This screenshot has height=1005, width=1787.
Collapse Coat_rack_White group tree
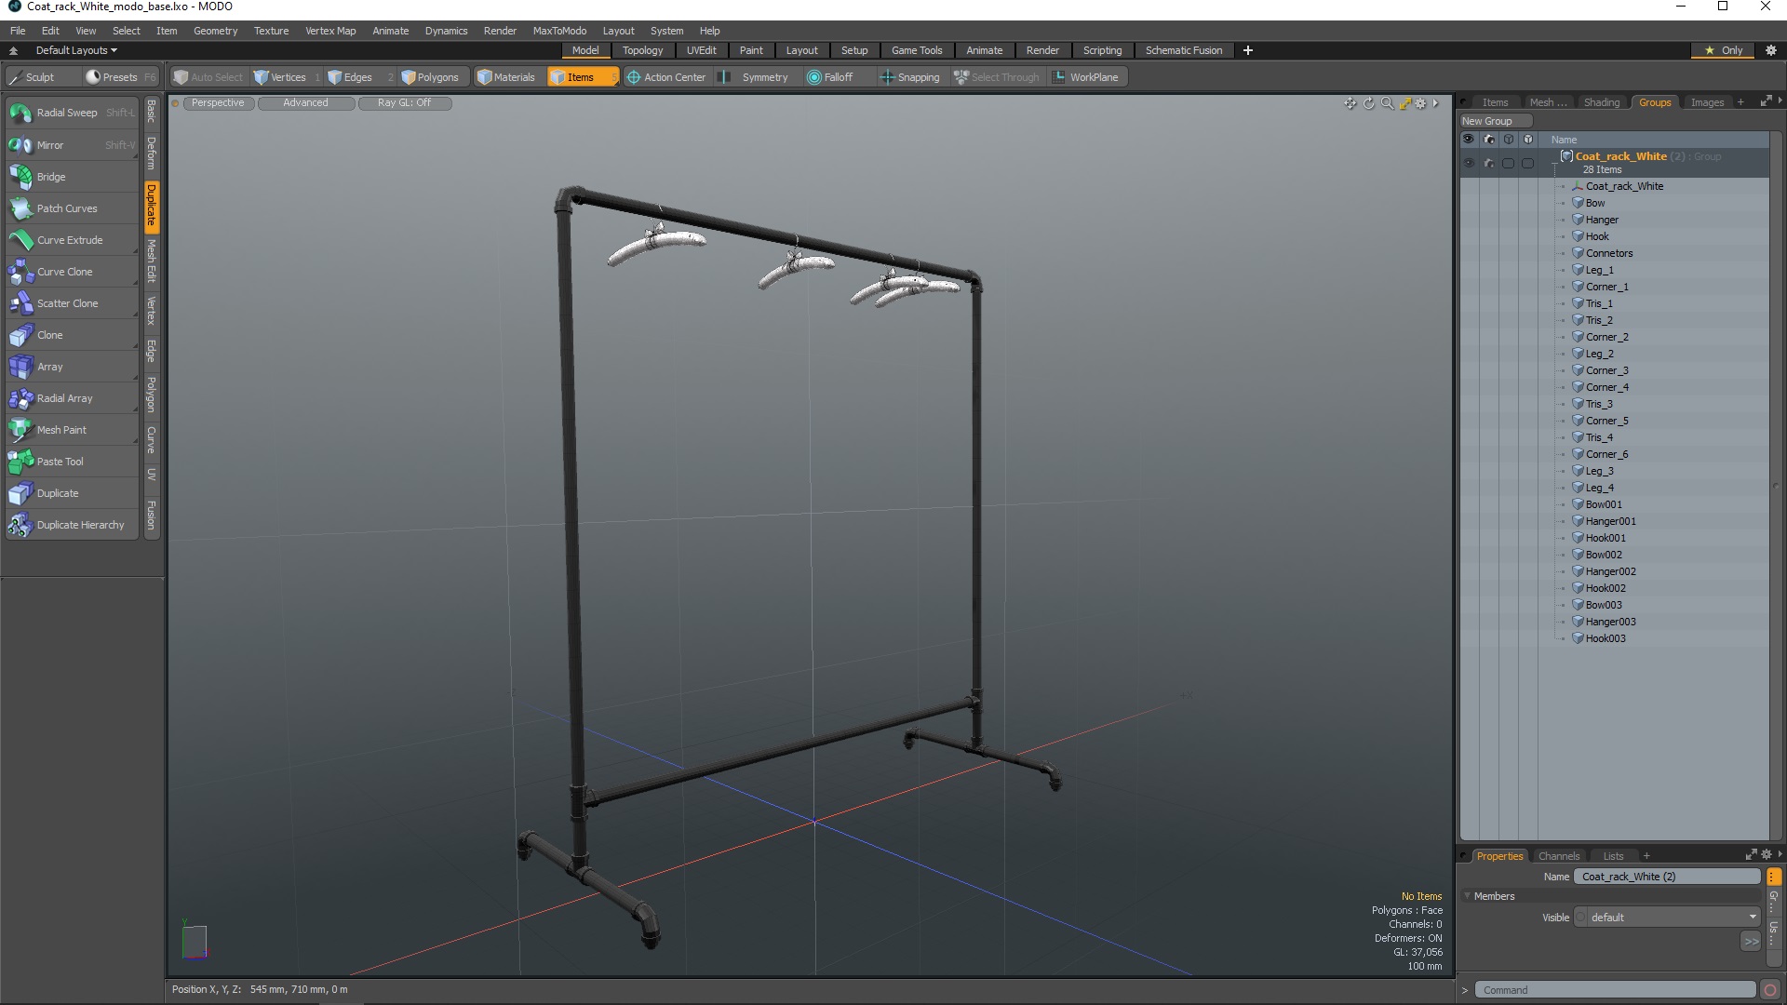click(x=1554, y=164)
